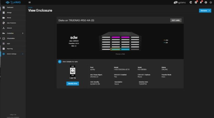Open the tasks clipboard icon in top bar

[196, 2]
